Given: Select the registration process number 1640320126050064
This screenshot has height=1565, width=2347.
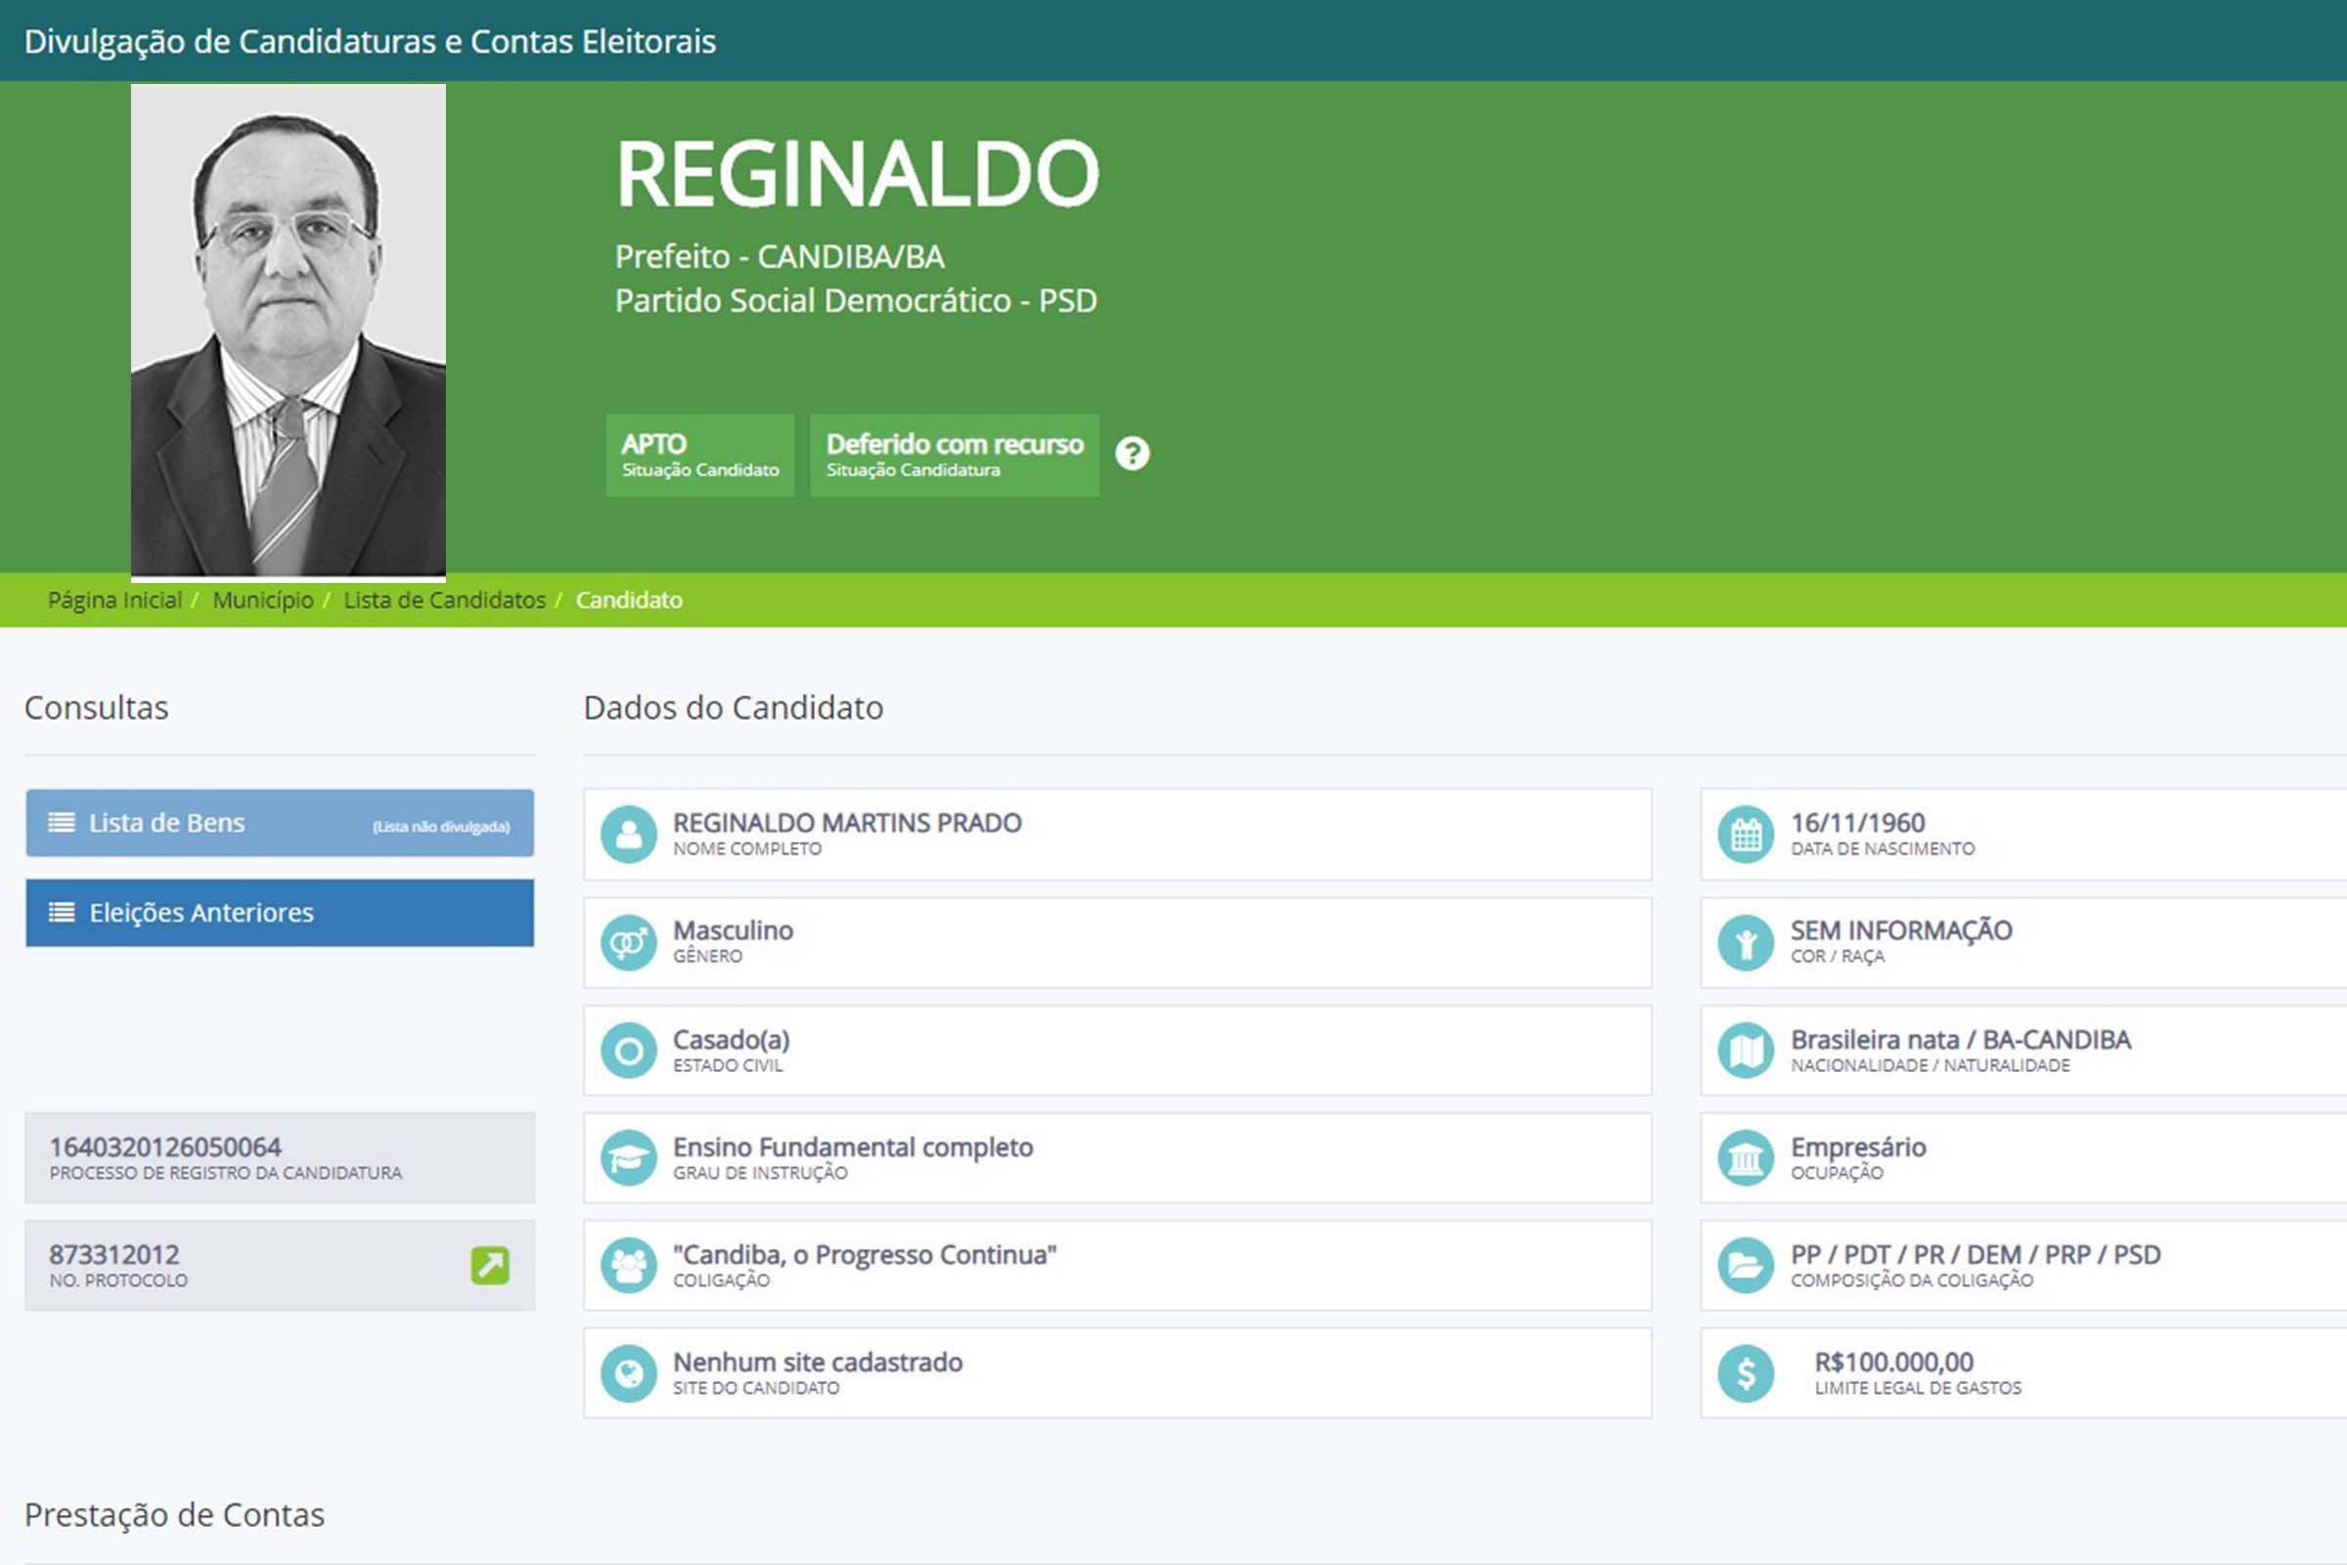Looking at the screenshot, I should (165, 1146).
